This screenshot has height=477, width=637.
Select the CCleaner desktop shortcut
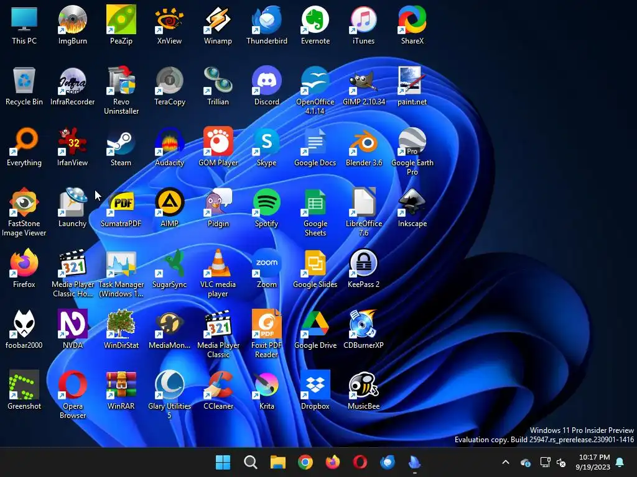218,384
